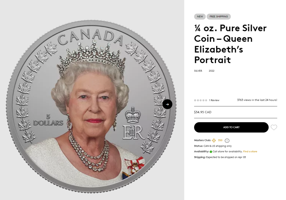Click the green availability status dot
This screenshot has width=286, height=200.
point(211,152)
